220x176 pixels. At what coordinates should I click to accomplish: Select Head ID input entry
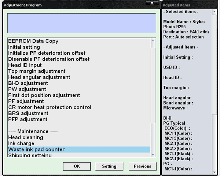[x=25, y=65]
